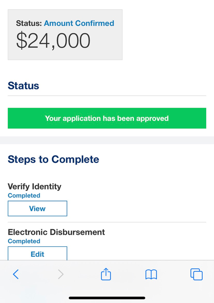Screen dimensions: 214x303
Task: Tap the $24,000 amount
Action: coord(53,41)
